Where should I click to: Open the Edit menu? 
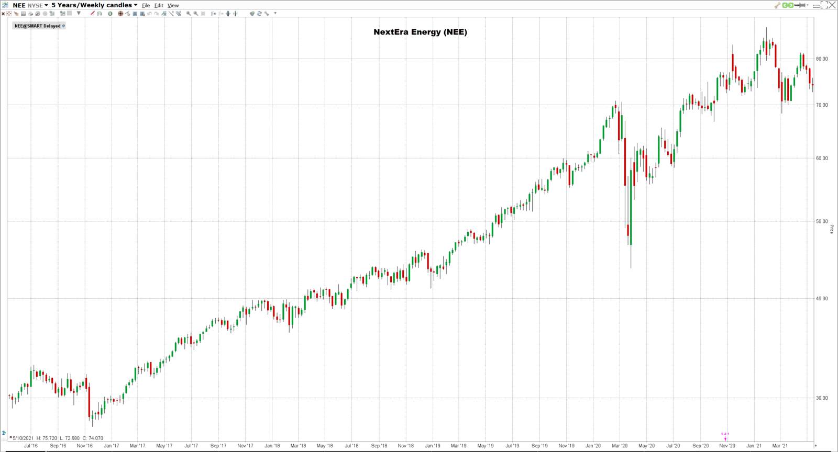[x=159, y=5]
